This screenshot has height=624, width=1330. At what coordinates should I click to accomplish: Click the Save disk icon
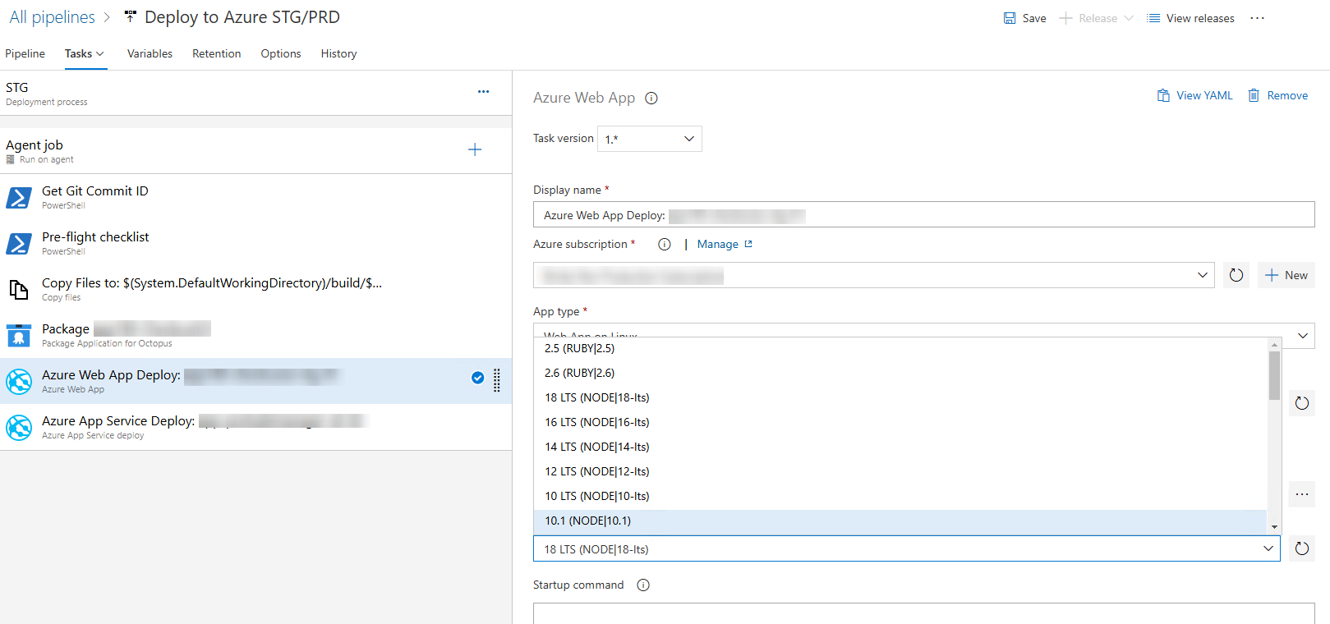click(x=1010, y=18)
